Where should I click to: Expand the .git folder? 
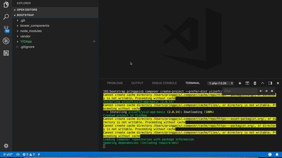55,21
